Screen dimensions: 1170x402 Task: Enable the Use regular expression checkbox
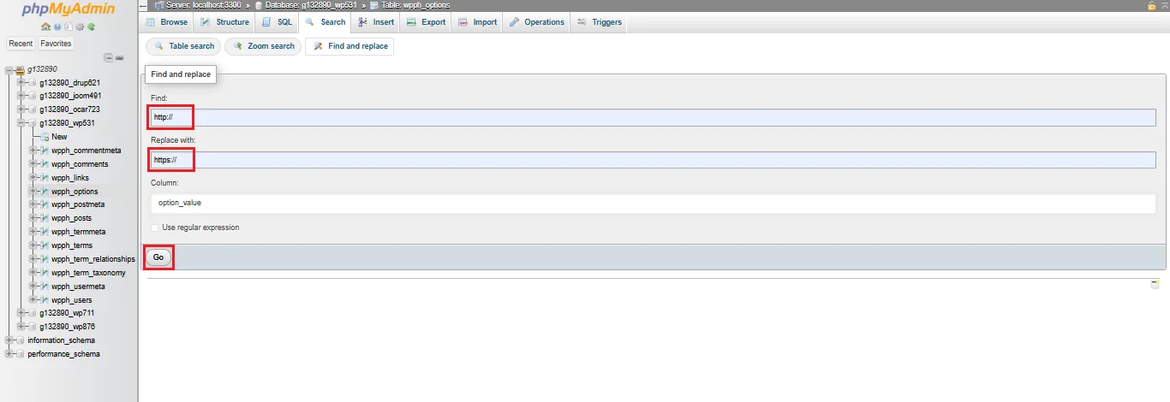tap(155, 228)
